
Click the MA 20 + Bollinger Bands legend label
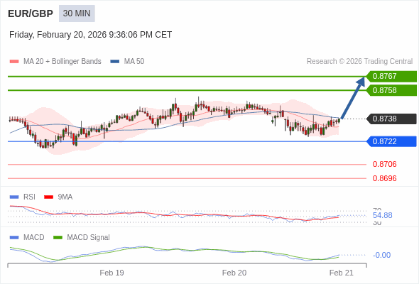tap(62, 62)
